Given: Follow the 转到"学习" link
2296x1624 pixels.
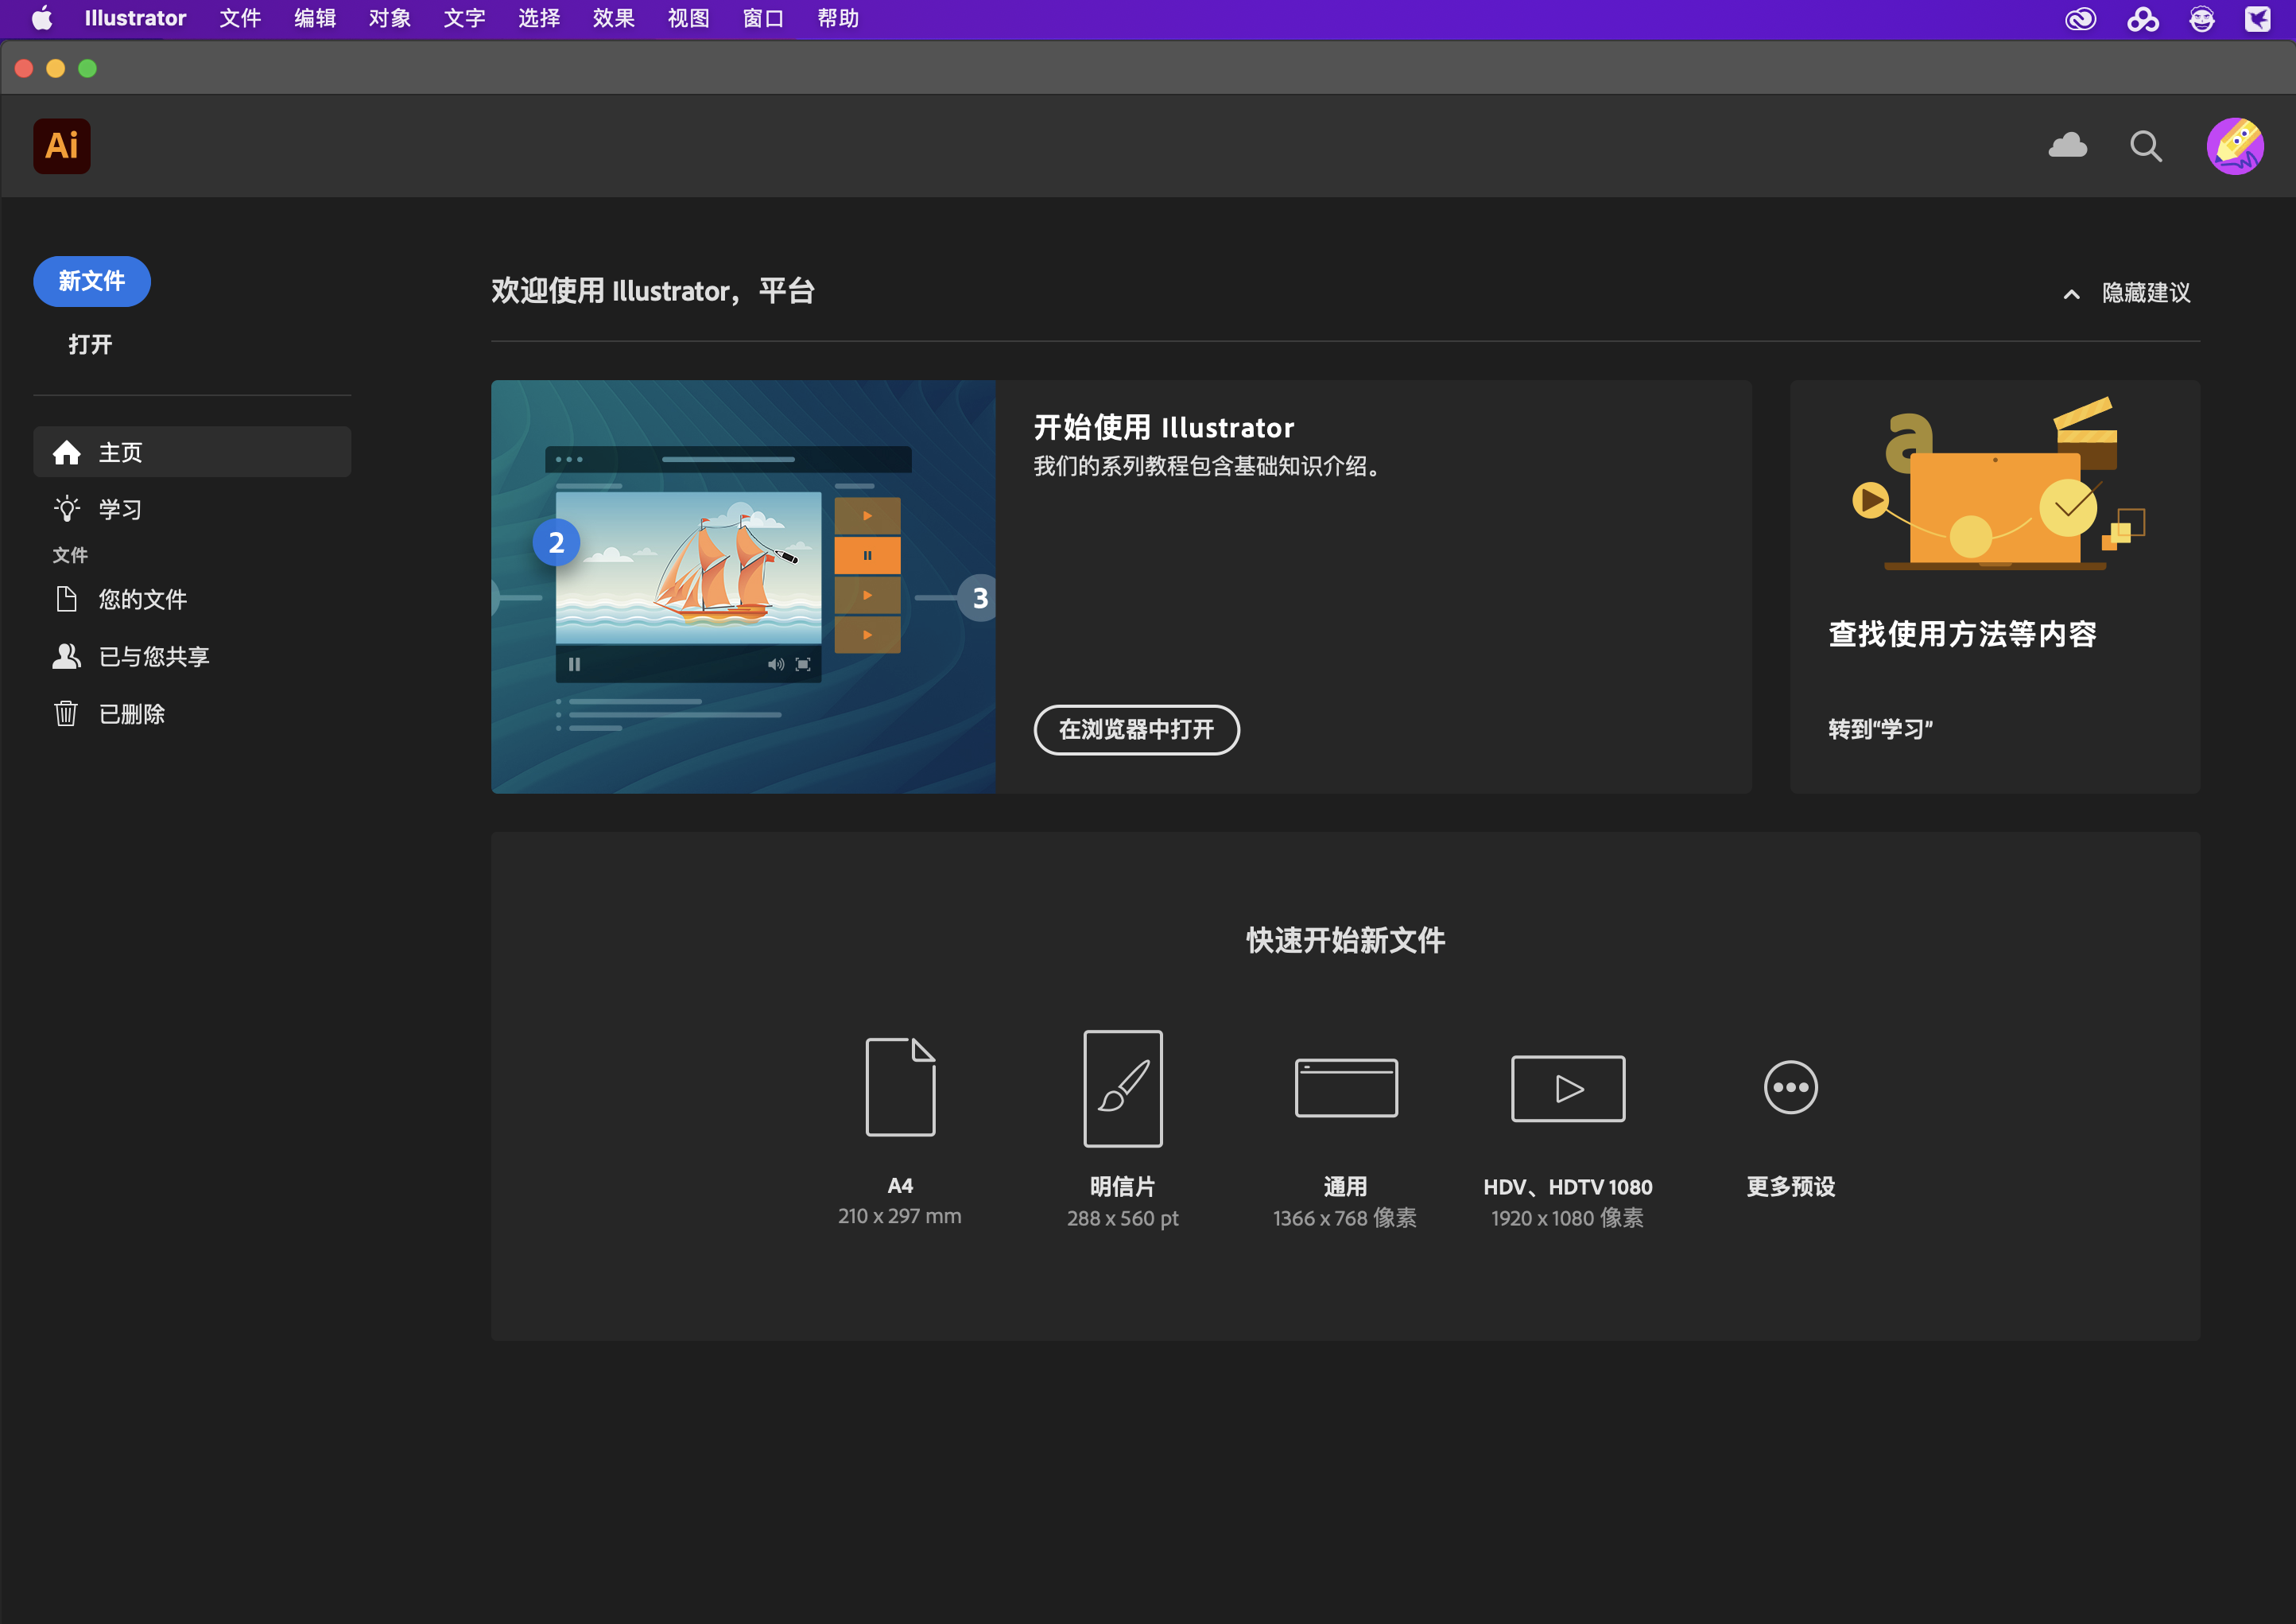Looking at the screenshot, I should click(x=1879, y=729).
